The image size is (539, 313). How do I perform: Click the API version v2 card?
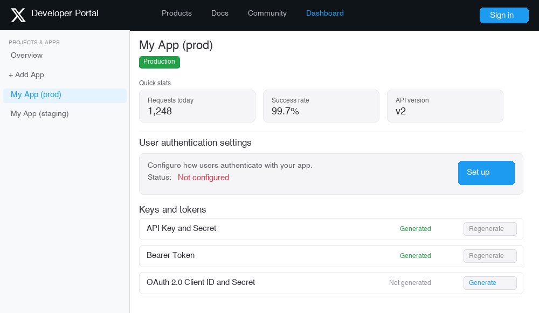point(445,106)
